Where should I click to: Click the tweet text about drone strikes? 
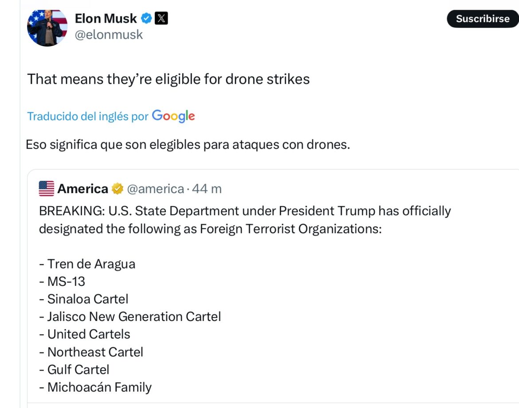(169, 79)
